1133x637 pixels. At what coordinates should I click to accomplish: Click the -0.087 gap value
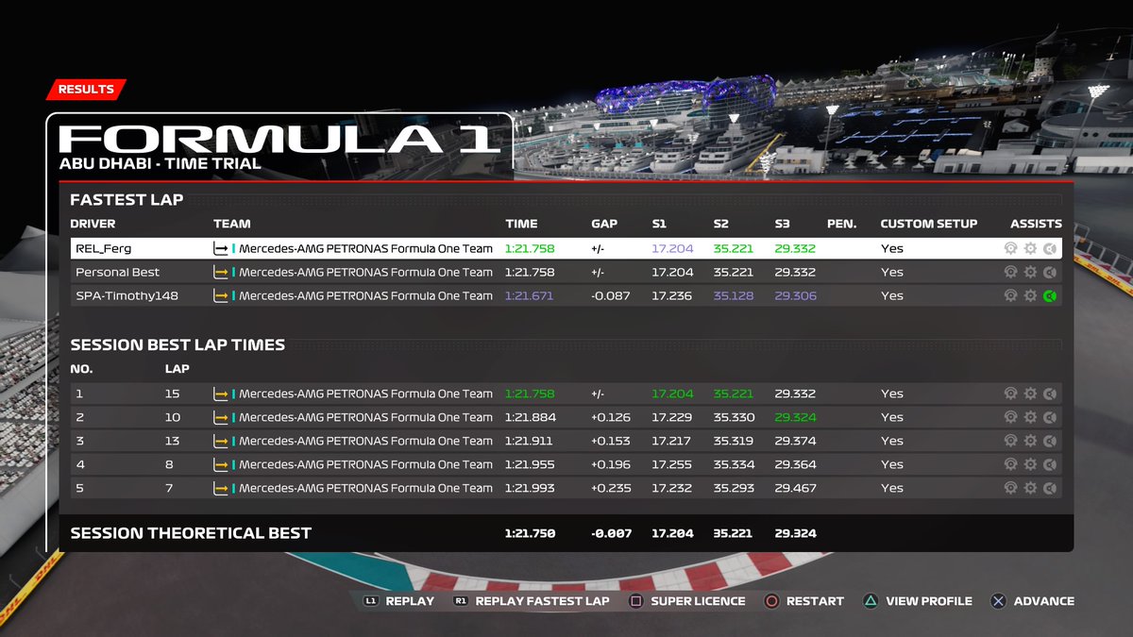tap(611, 296)
